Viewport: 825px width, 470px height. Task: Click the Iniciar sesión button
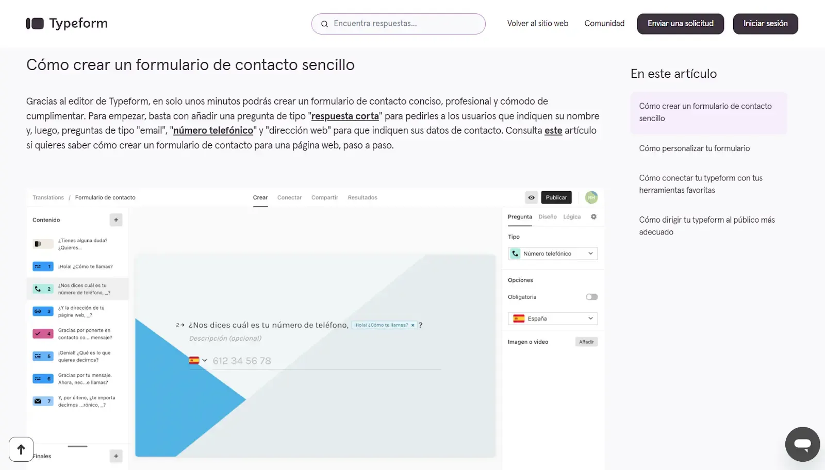pos(765,24)
